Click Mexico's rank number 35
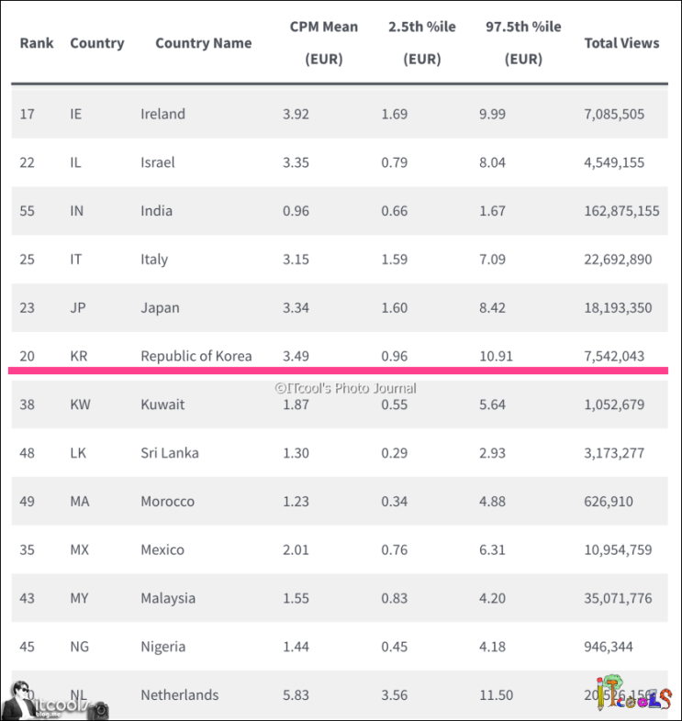682x721 pixels. [x=28, y=549]
